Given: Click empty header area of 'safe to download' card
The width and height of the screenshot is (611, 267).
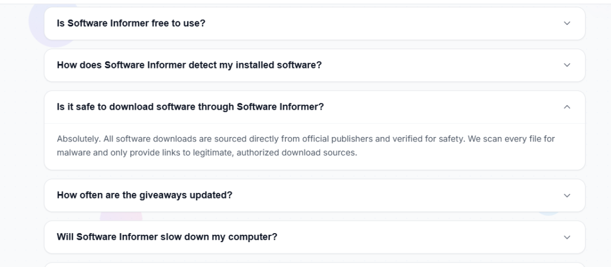Looking at the screenshot, I should point(441,107).
